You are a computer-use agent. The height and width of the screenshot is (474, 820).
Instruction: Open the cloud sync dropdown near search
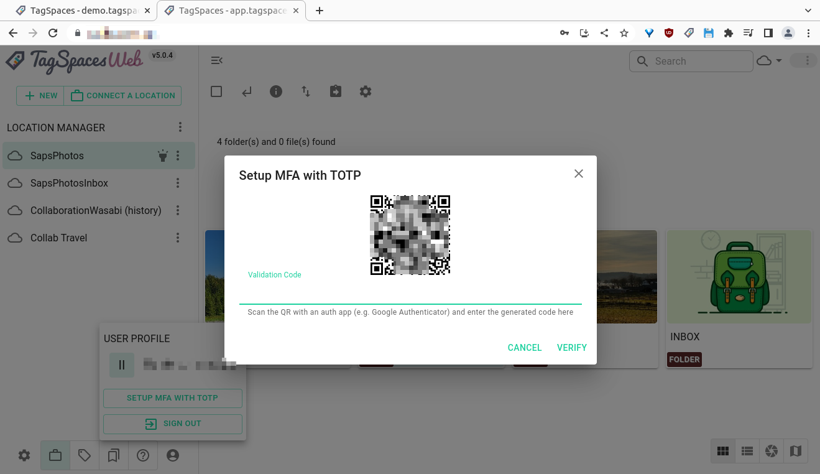click(x=770, y=61)
